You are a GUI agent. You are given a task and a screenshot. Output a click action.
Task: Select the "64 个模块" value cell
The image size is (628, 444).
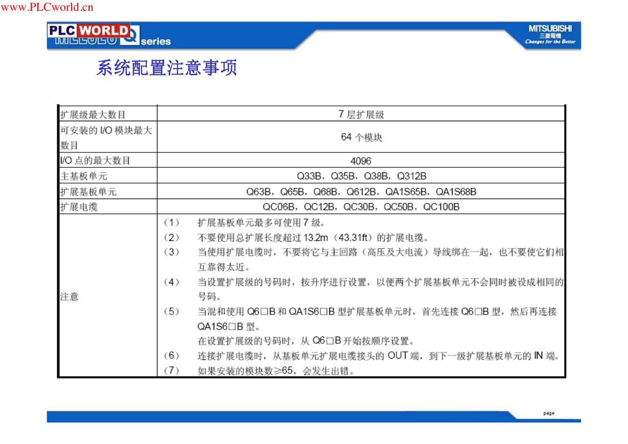361,138
